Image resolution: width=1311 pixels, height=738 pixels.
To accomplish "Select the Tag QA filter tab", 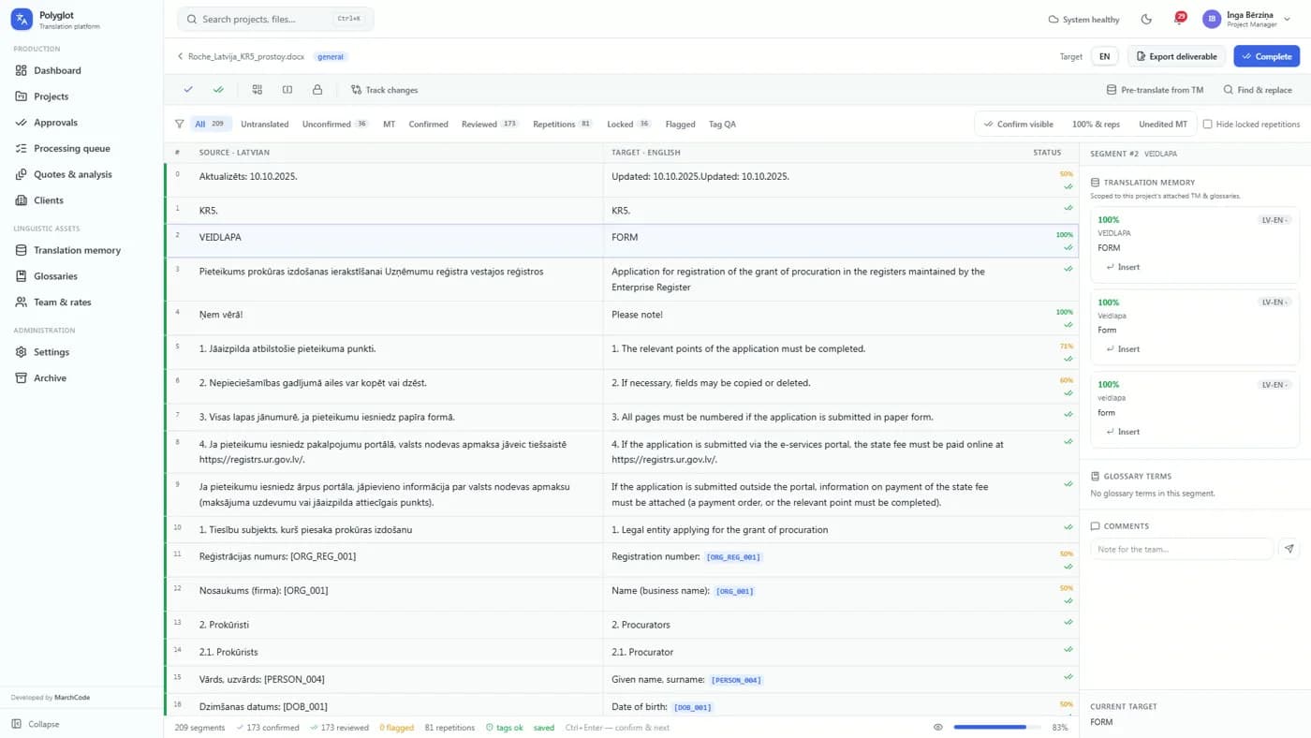I will coord(722,124).
